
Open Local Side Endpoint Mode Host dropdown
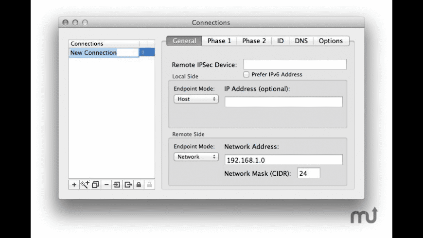[x=196, y=99]
